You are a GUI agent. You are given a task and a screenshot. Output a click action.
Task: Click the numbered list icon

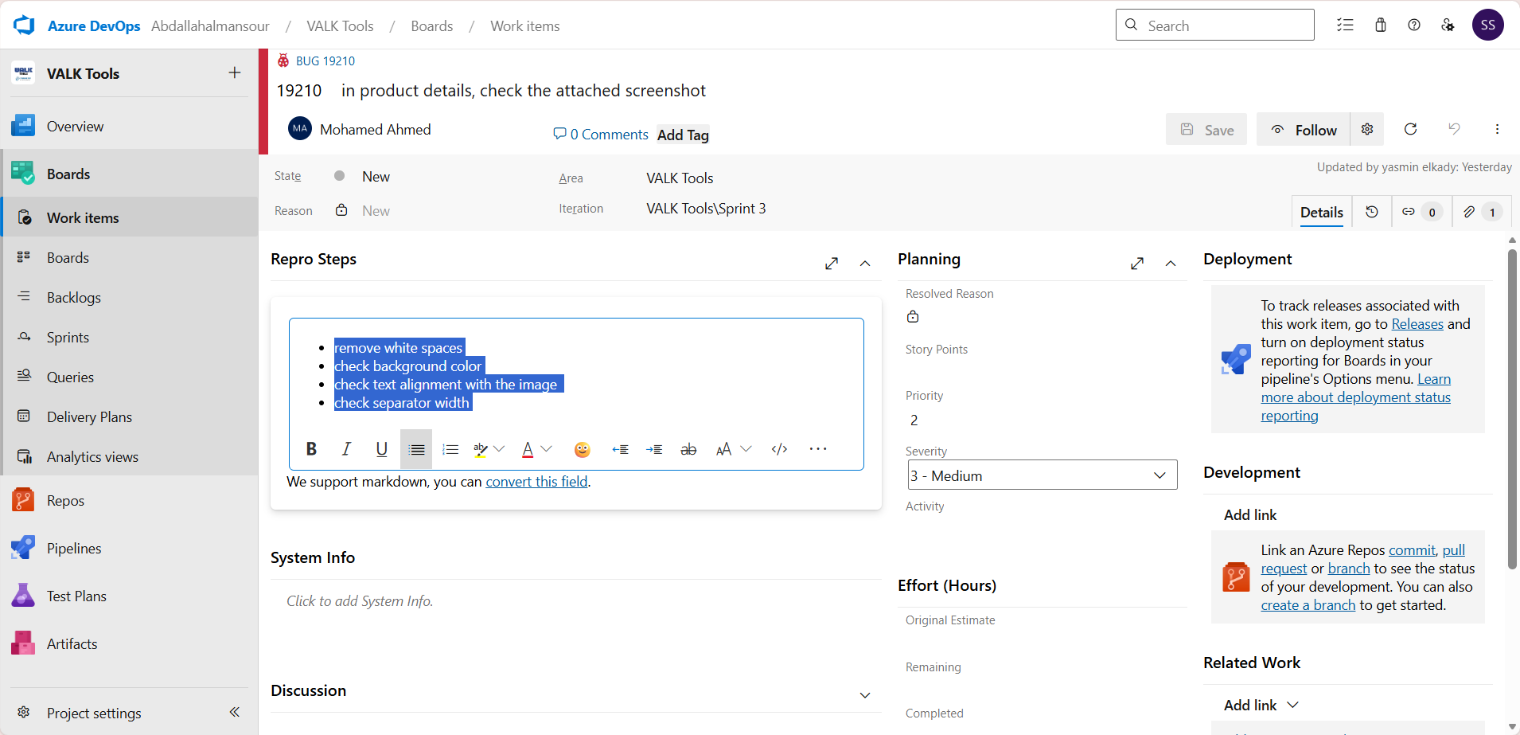(450, 449)
